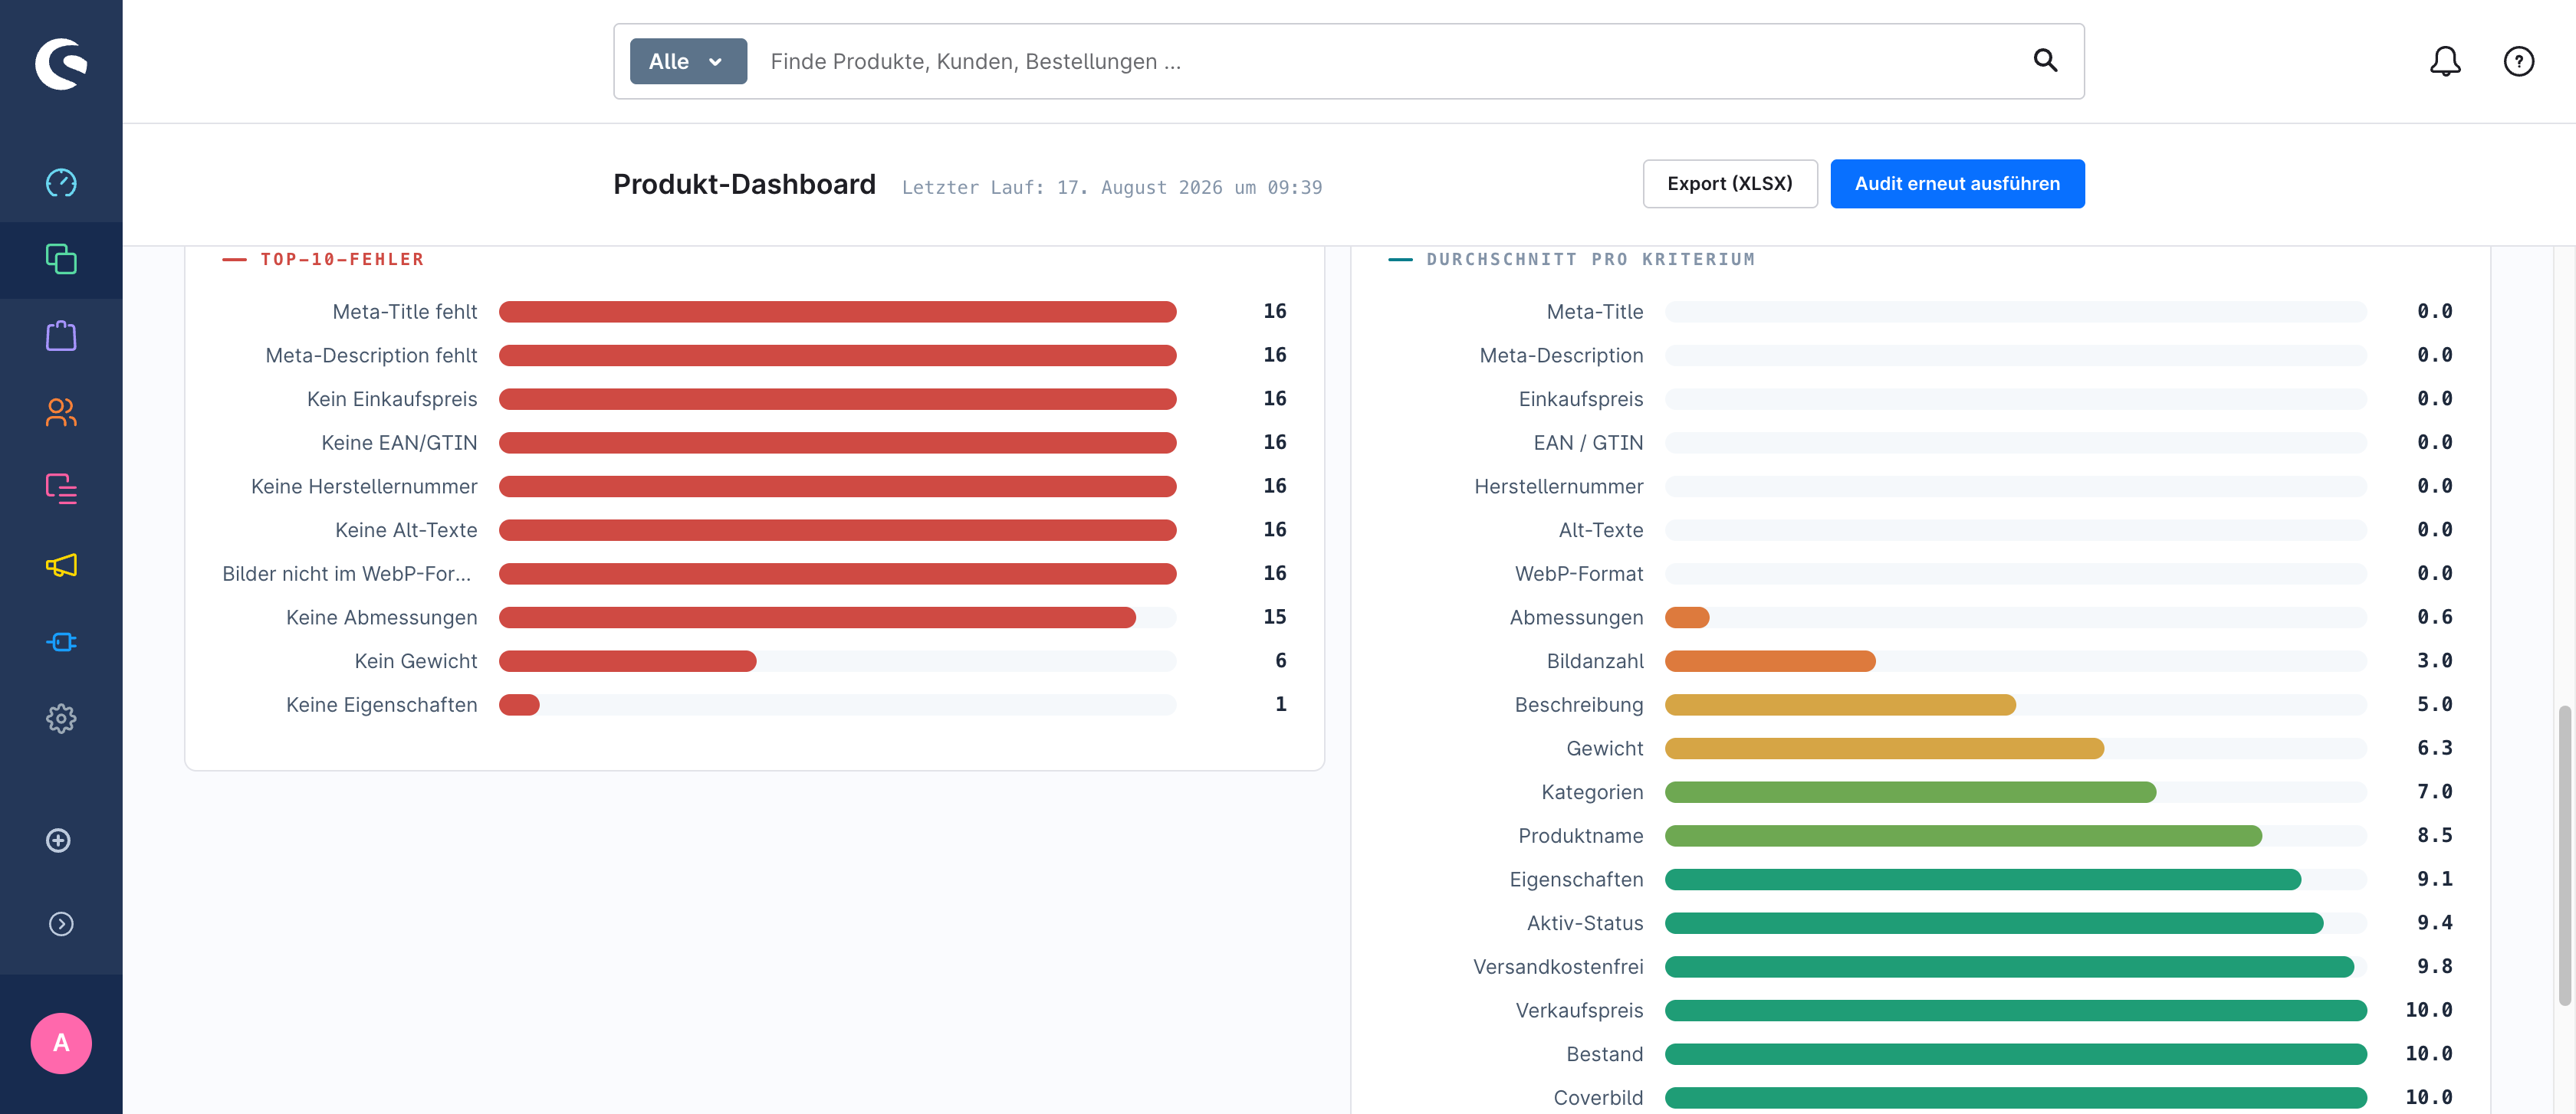Open notifications bell icon
The width and height of the screenshot is (2576, 1114).
pos(2445,62)
